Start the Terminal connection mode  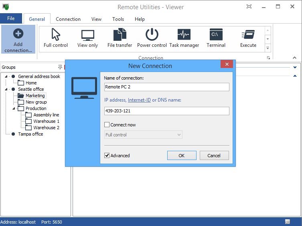pyautogui.click(x=216, y=34)
